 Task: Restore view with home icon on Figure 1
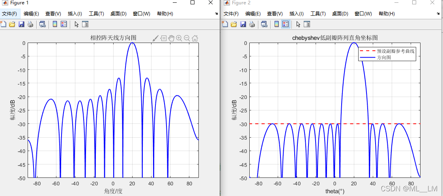coord(195,38)
